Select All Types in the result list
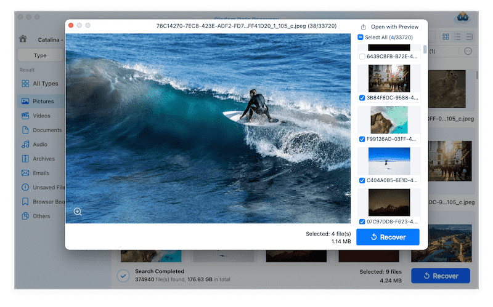The image size is (493, 307). 45,84
